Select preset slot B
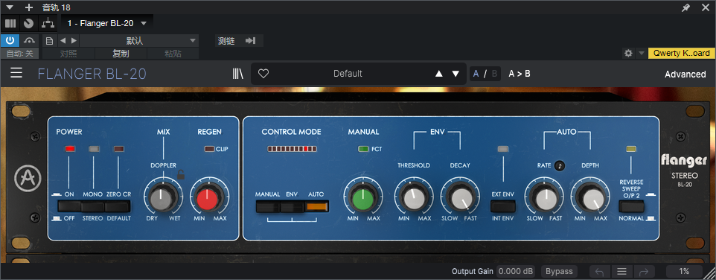 click(x=494, y=74)
